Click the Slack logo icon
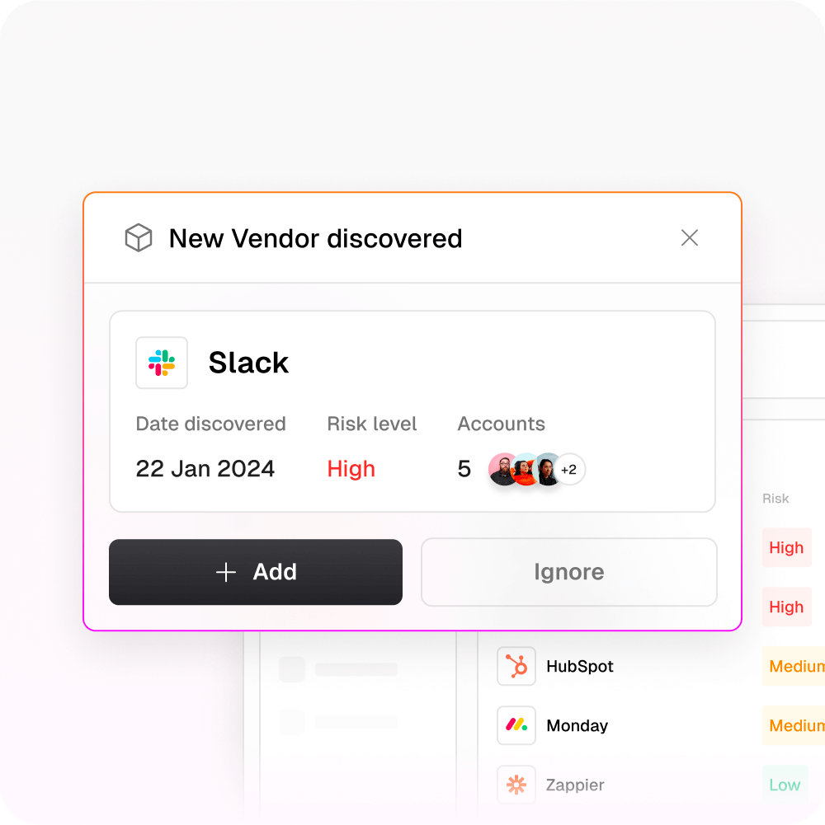This screenshot has width=825, height=825. (x=162, y=363)
